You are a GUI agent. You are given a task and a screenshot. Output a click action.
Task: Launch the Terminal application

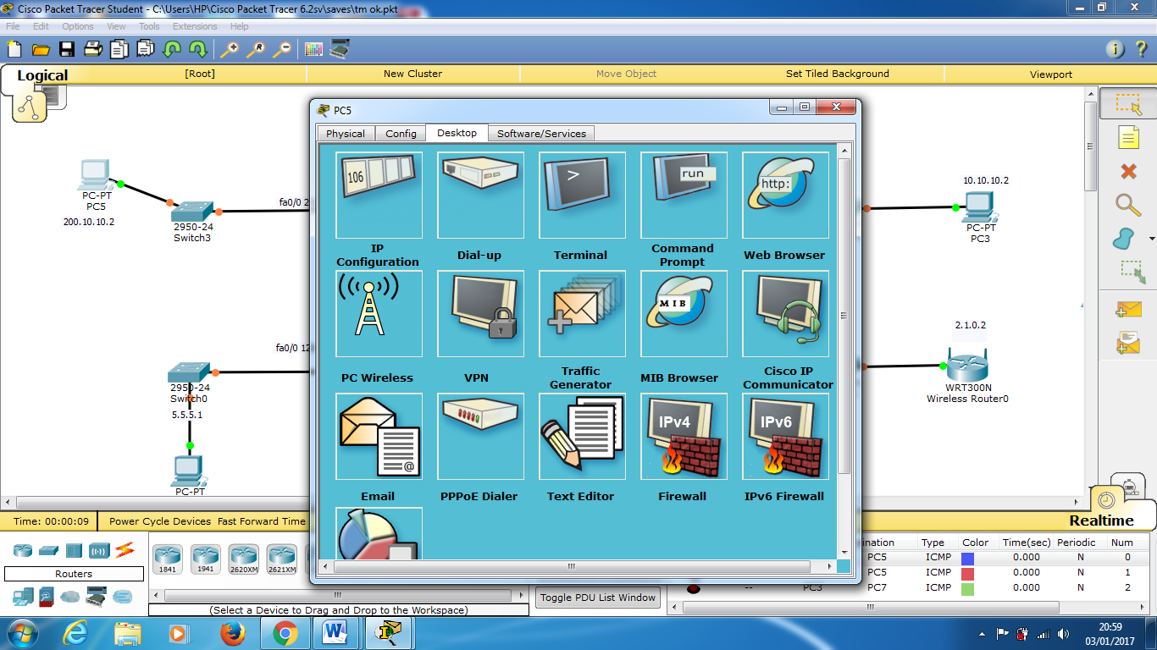click(x=582, y=196)
